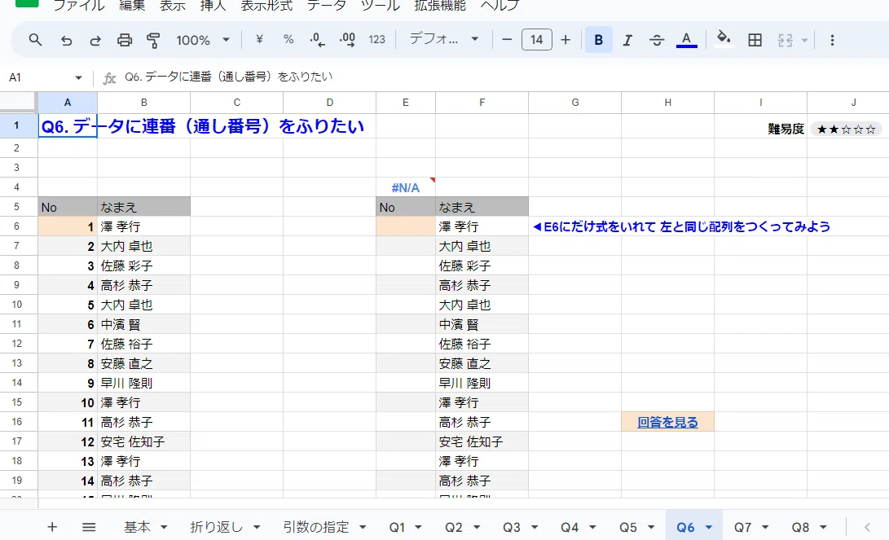Image resolution: width=889 pixels, height=540 pixels.
Task: Click the search menus magnifier icon
Action: (35, 40)
